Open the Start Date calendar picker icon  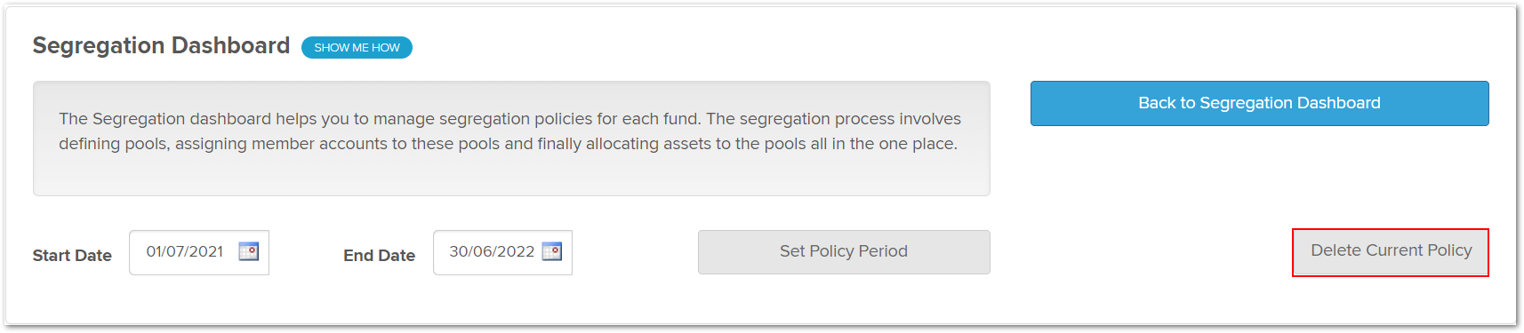(249, 251)
